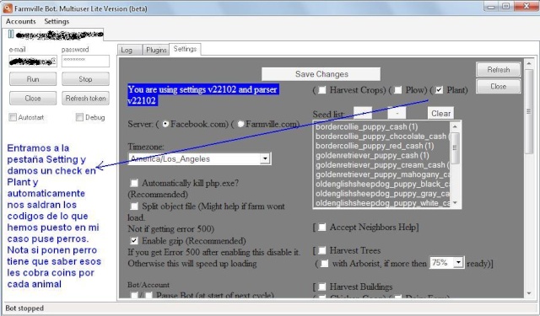Select the redacted account tab
Viewport: 540px width, 316px height.
click(54, 35)
